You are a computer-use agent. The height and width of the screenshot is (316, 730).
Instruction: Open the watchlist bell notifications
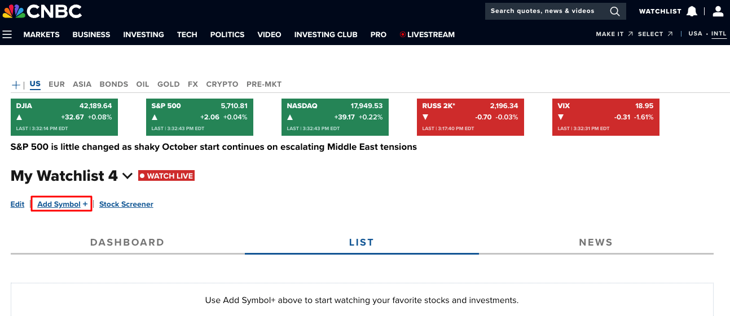(692, 11)
